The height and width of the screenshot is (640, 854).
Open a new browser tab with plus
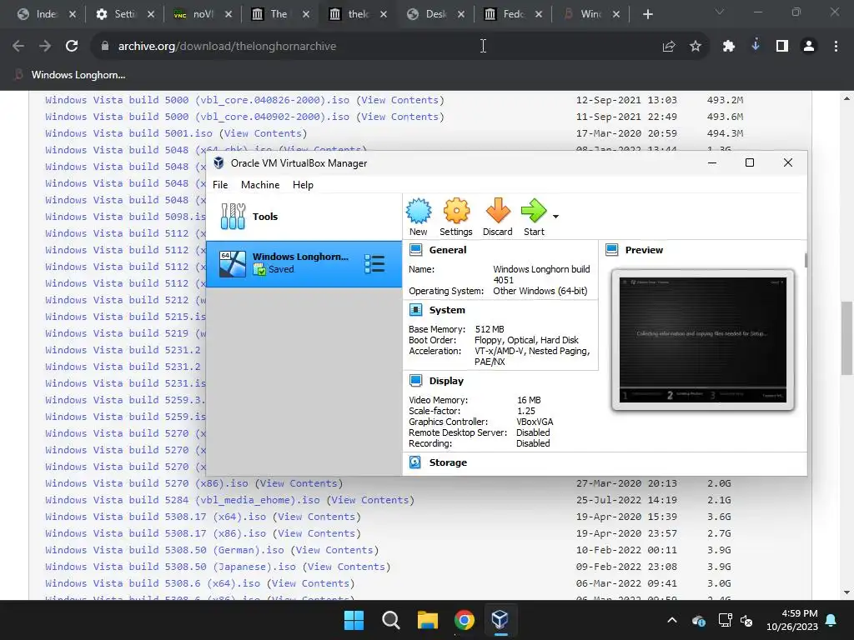click(x=647, y=14)
